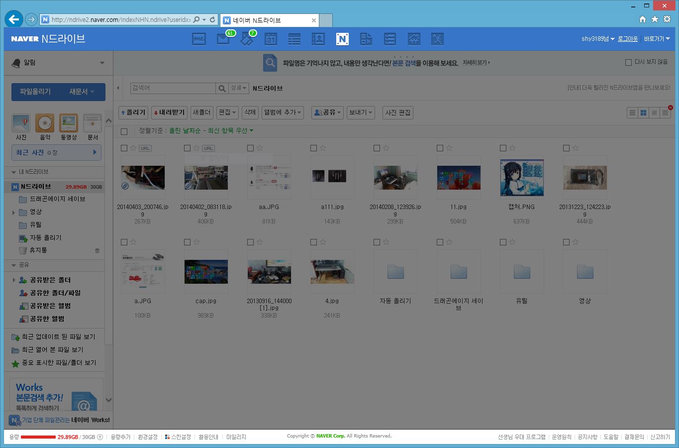679x448 pixels.
Task: Check the box for cap.jpg
Action: click(187, 242)
